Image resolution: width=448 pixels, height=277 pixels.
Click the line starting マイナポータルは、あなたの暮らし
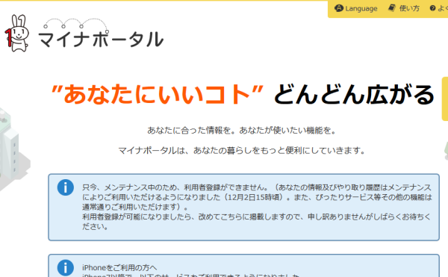click(x=242, y=150)
